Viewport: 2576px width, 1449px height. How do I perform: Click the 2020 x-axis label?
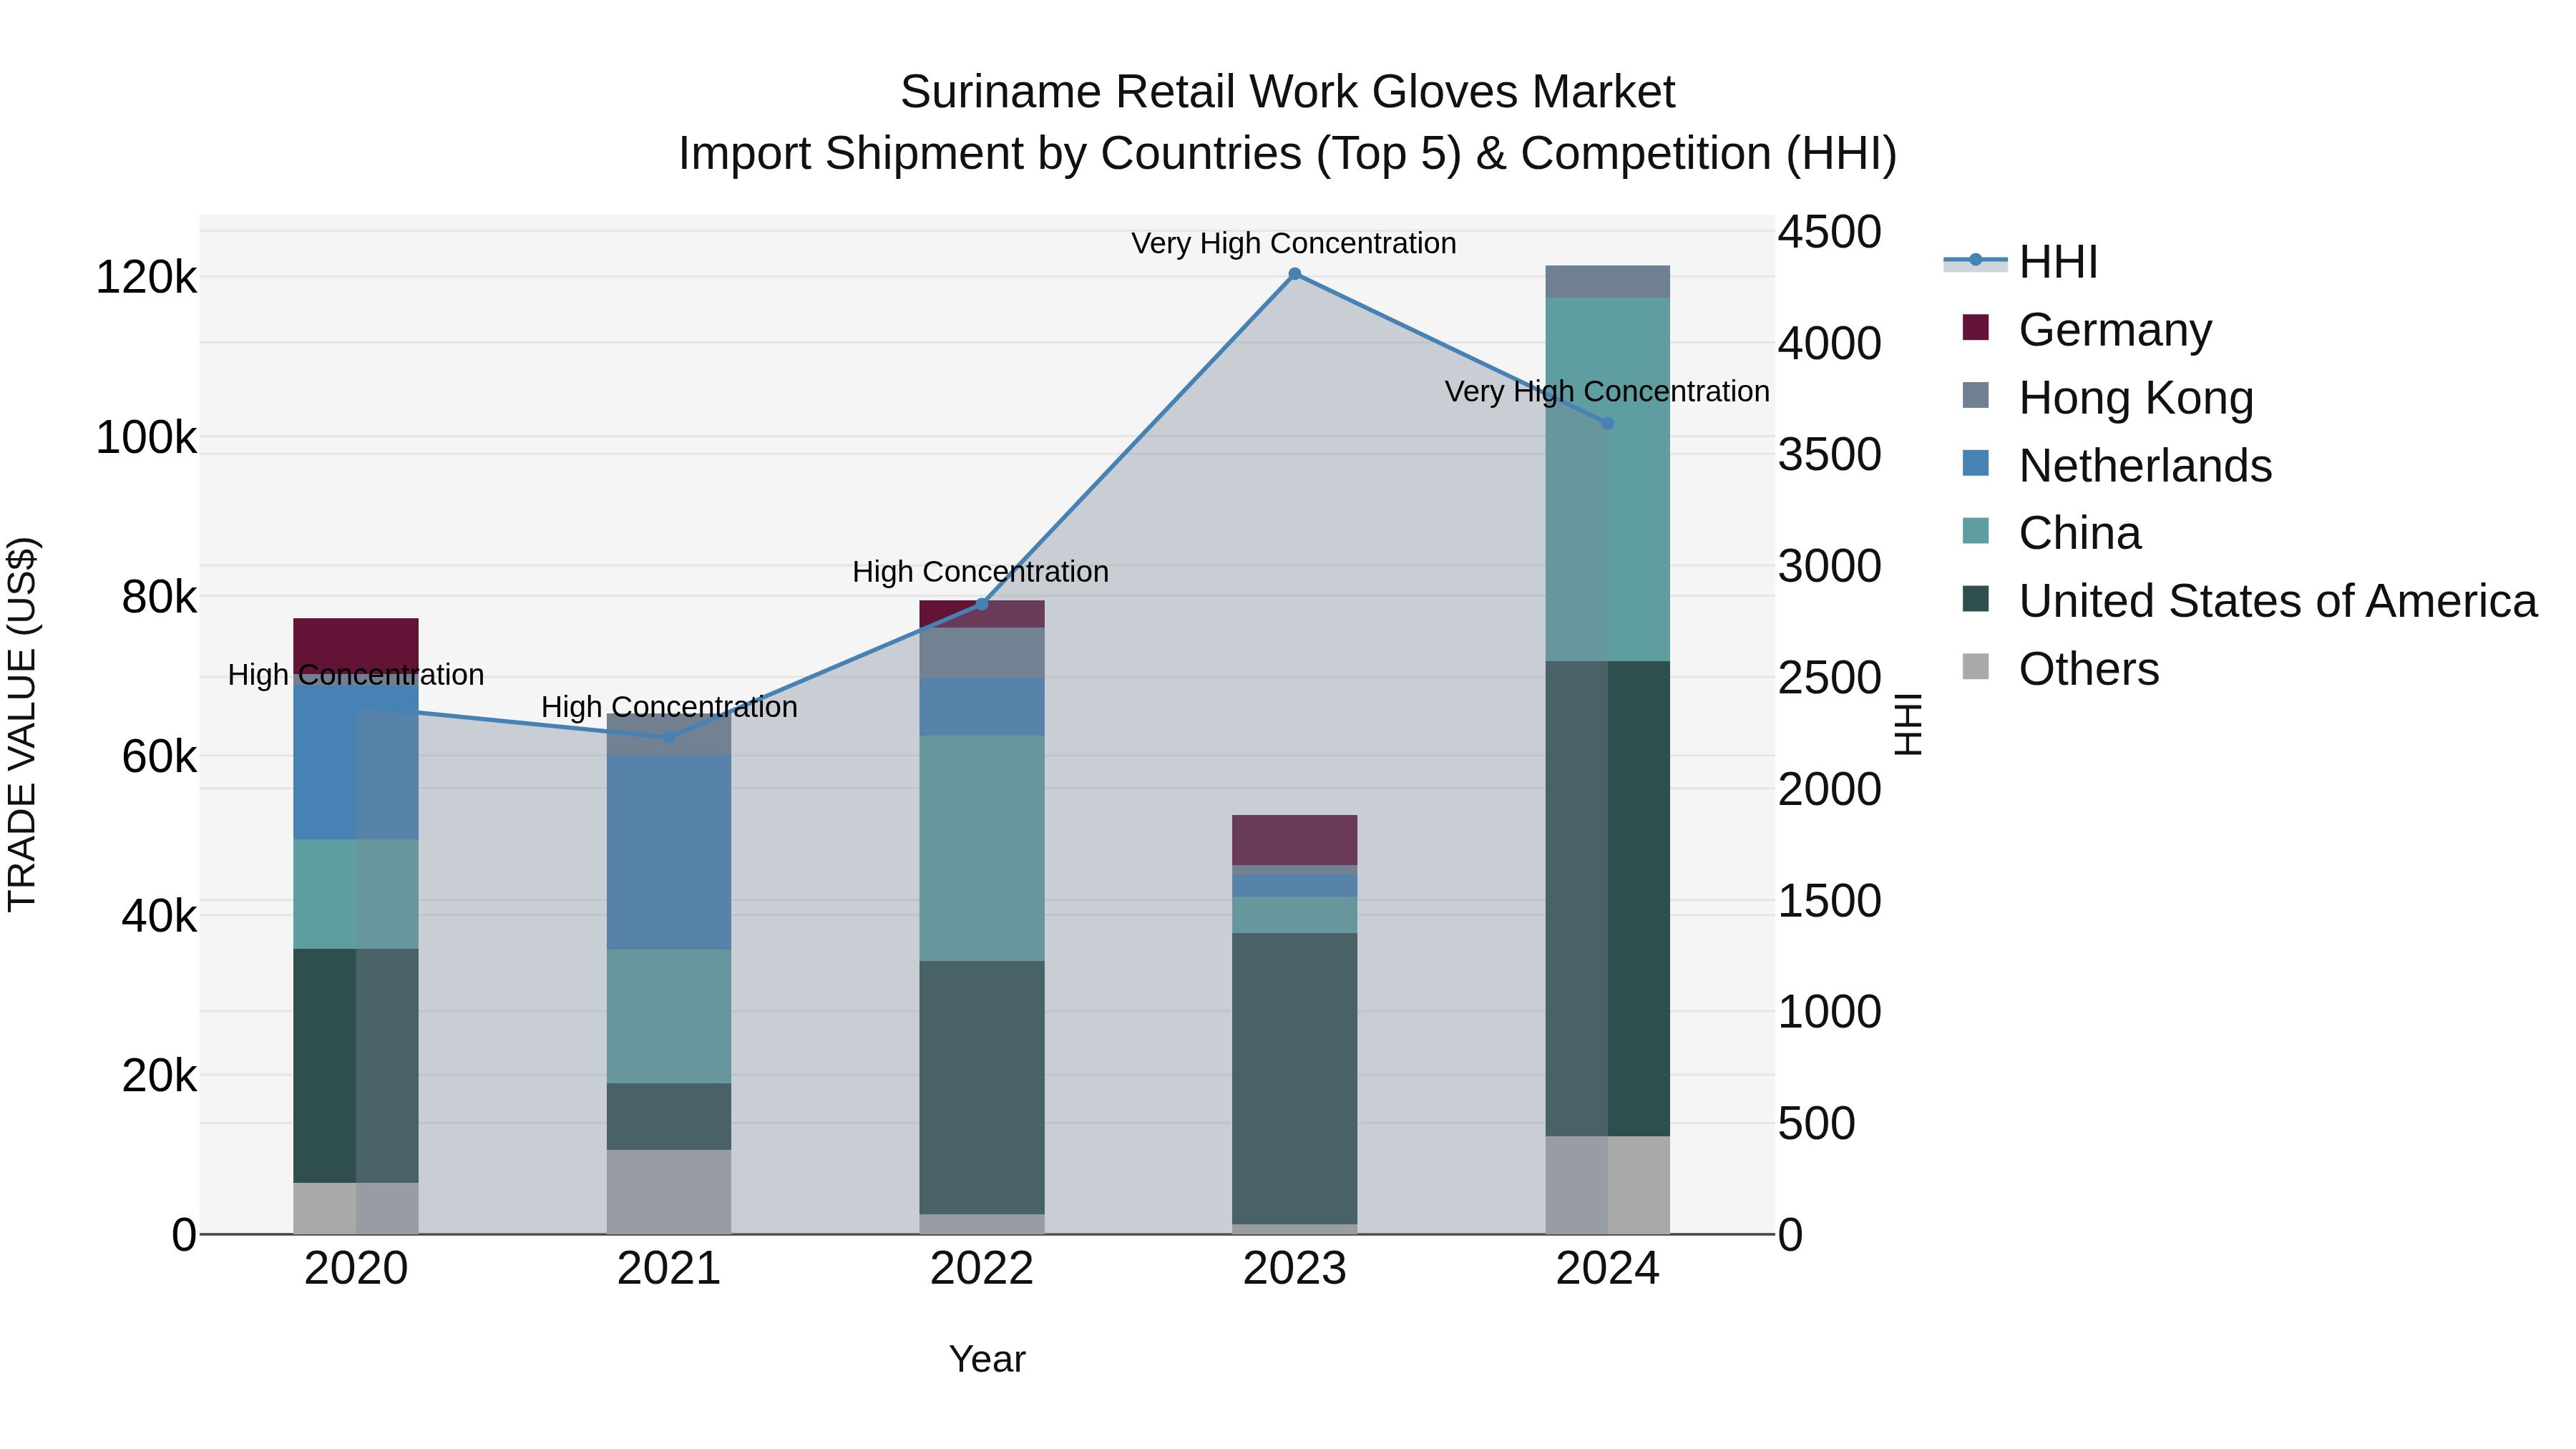(x=356, y=1269)
